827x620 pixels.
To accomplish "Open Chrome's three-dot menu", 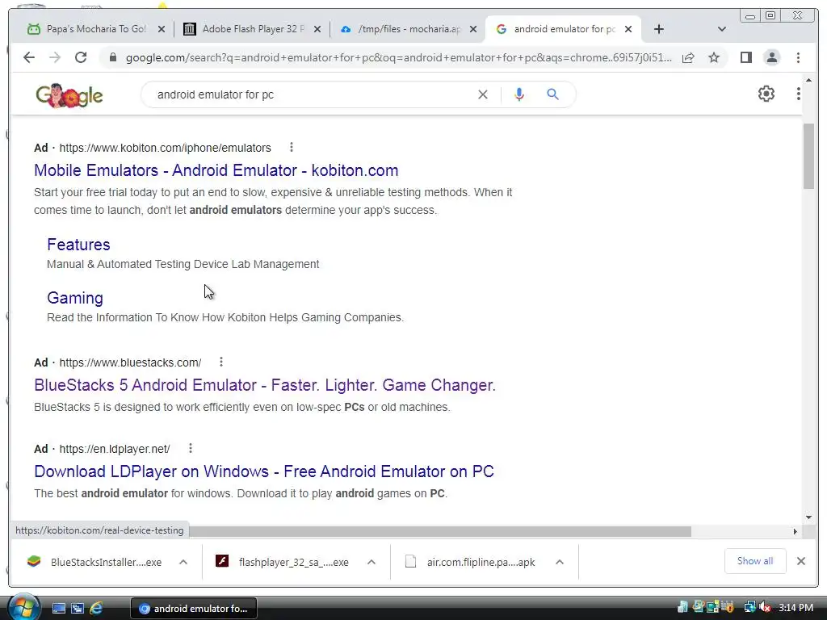I will (x=798, y=57).
